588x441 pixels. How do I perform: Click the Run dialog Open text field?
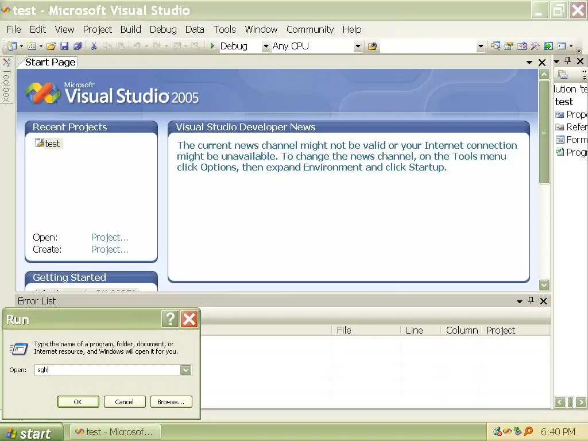click(x=107, y=370)
